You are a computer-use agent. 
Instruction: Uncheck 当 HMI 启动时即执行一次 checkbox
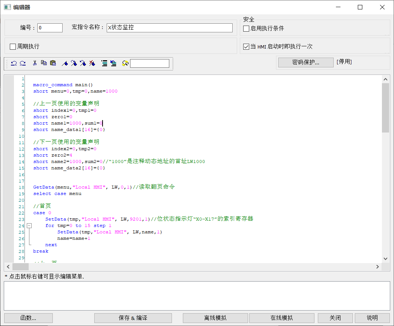(x=246, y=47)
